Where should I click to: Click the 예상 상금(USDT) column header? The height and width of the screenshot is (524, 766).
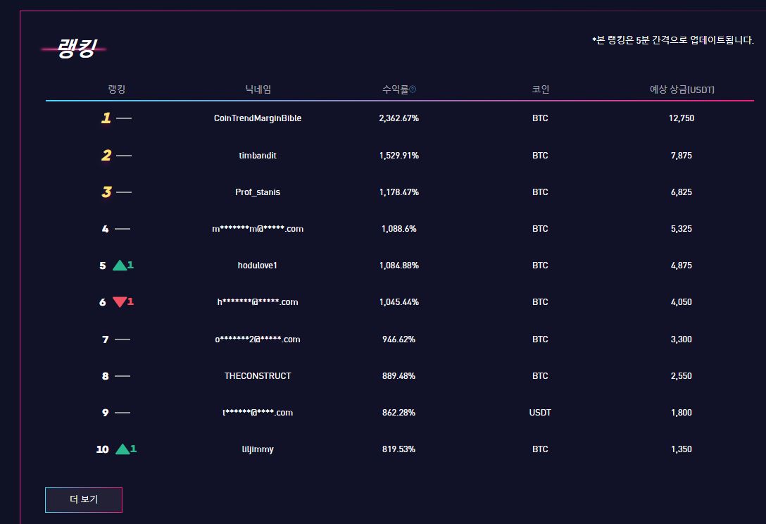(682, 89)
